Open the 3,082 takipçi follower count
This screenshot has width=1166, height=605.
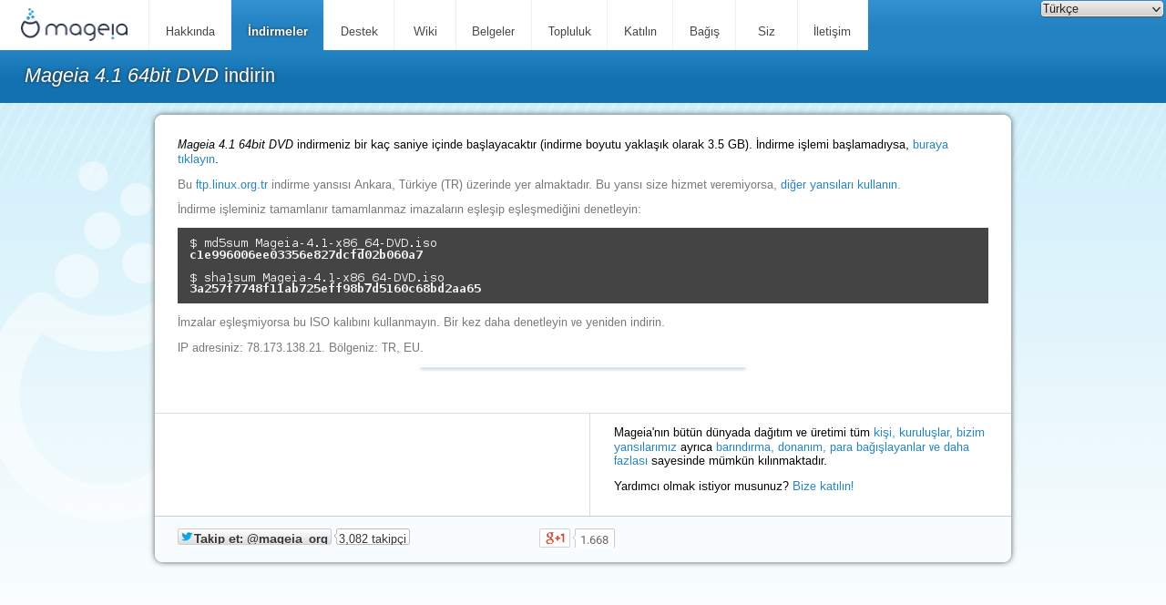click(x=373, y=538)
